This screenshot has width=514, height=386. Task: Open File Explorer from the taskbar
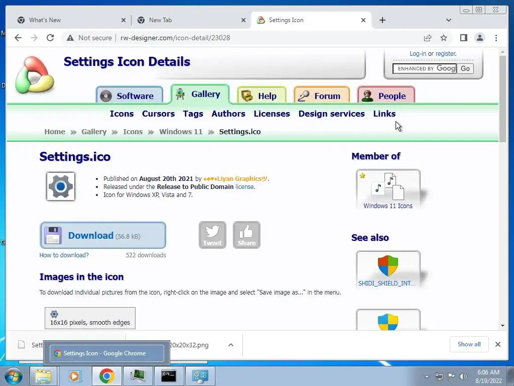(x=43, y=376)
